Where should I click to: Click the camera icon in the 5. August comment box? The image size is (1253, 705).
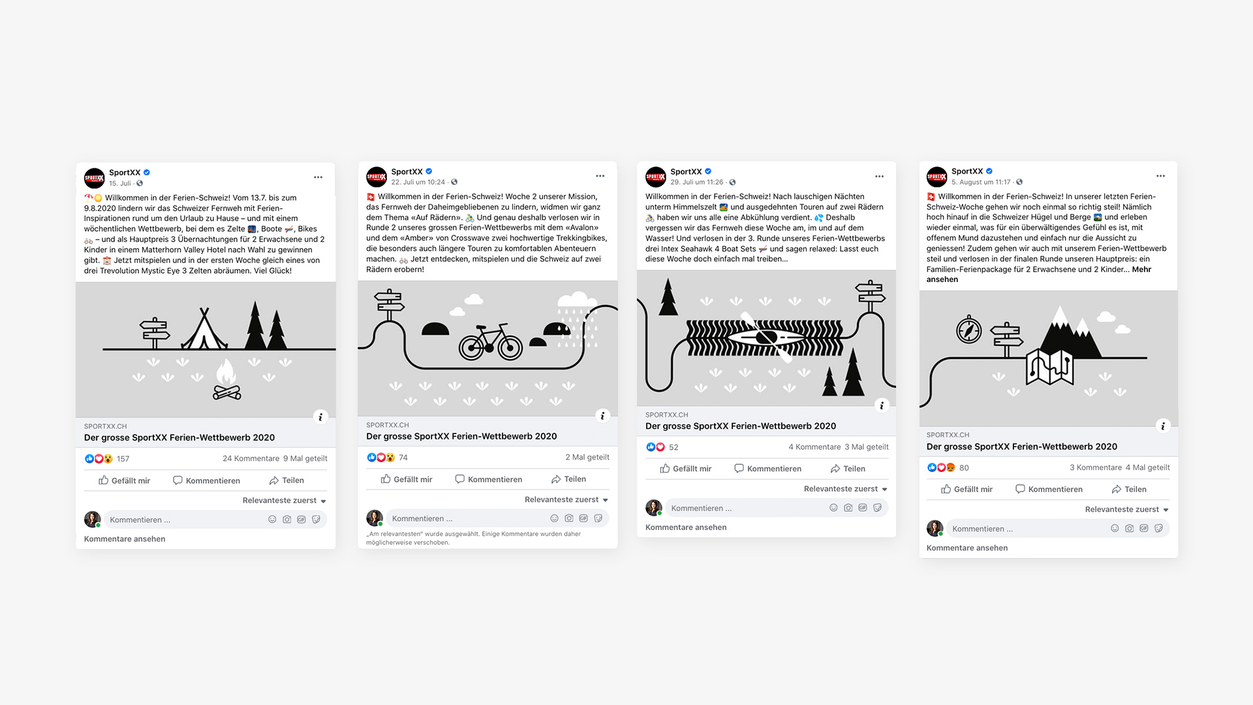point(1129,529)
